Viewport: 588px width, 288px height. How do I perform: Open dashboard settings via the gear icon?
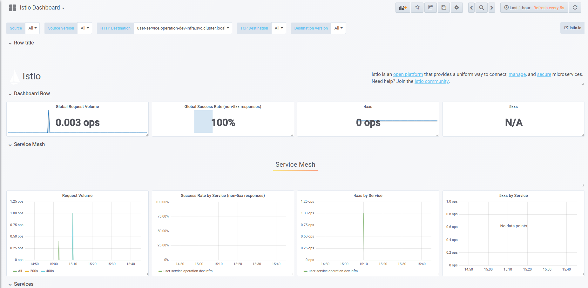click(457, 7)
